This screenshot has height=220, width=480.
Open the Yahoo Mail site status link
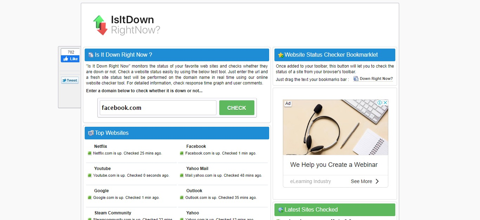coord(197,169)
